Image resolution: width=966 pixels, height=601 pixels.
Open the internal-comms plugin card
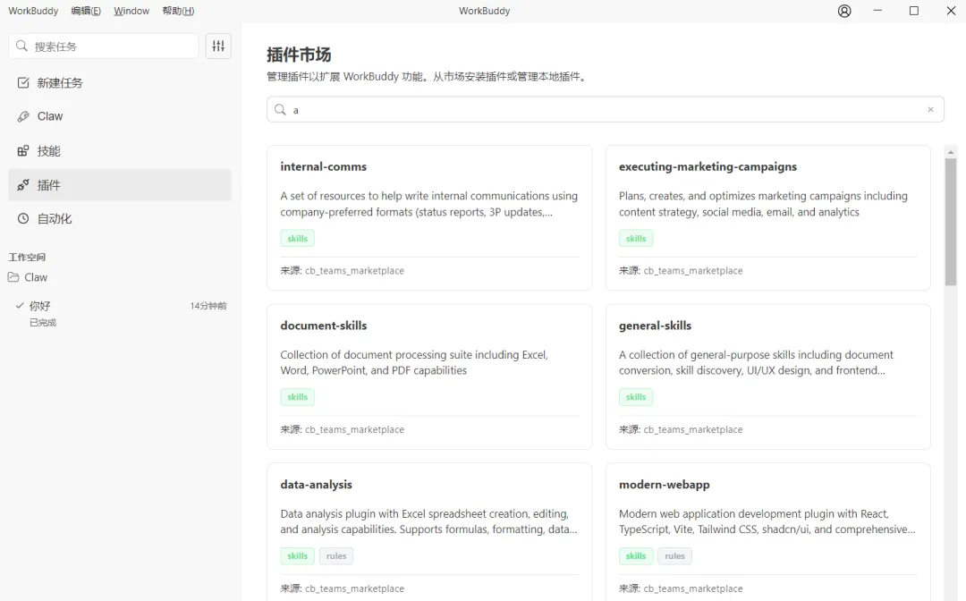[x=429, y=217]
